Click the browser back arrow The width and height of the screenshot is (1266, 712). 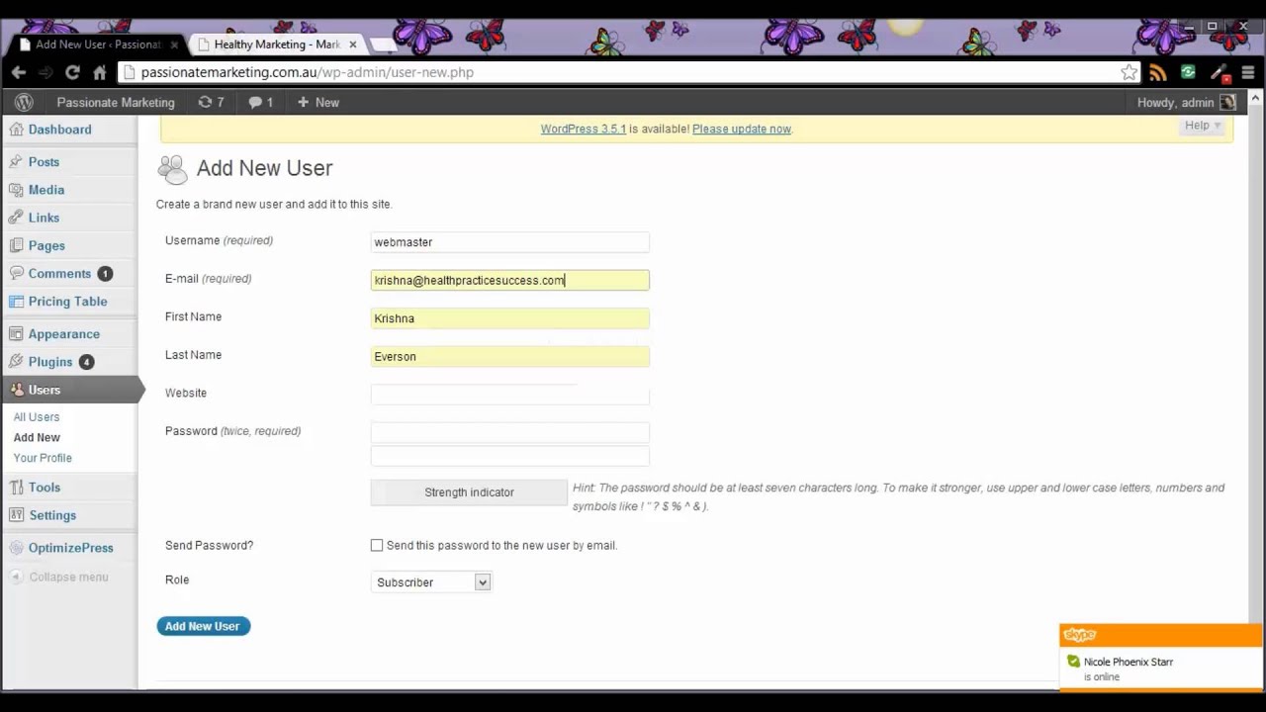click(19, 72)
